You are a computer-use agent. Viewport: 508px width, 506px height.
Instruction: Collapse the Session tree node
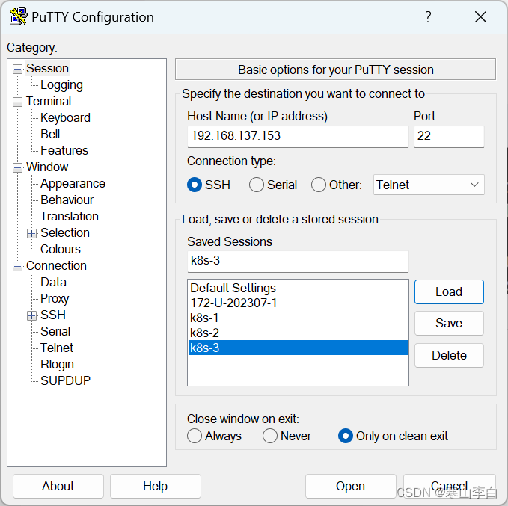17,69
